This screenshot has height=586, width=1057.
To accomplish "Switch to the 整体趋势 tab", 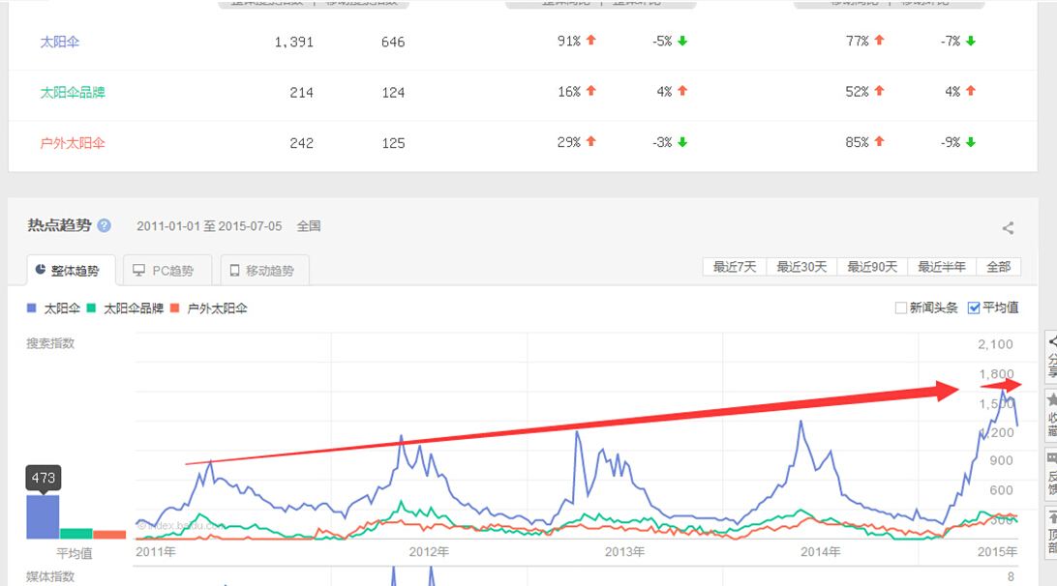I will tap(67, 271).
